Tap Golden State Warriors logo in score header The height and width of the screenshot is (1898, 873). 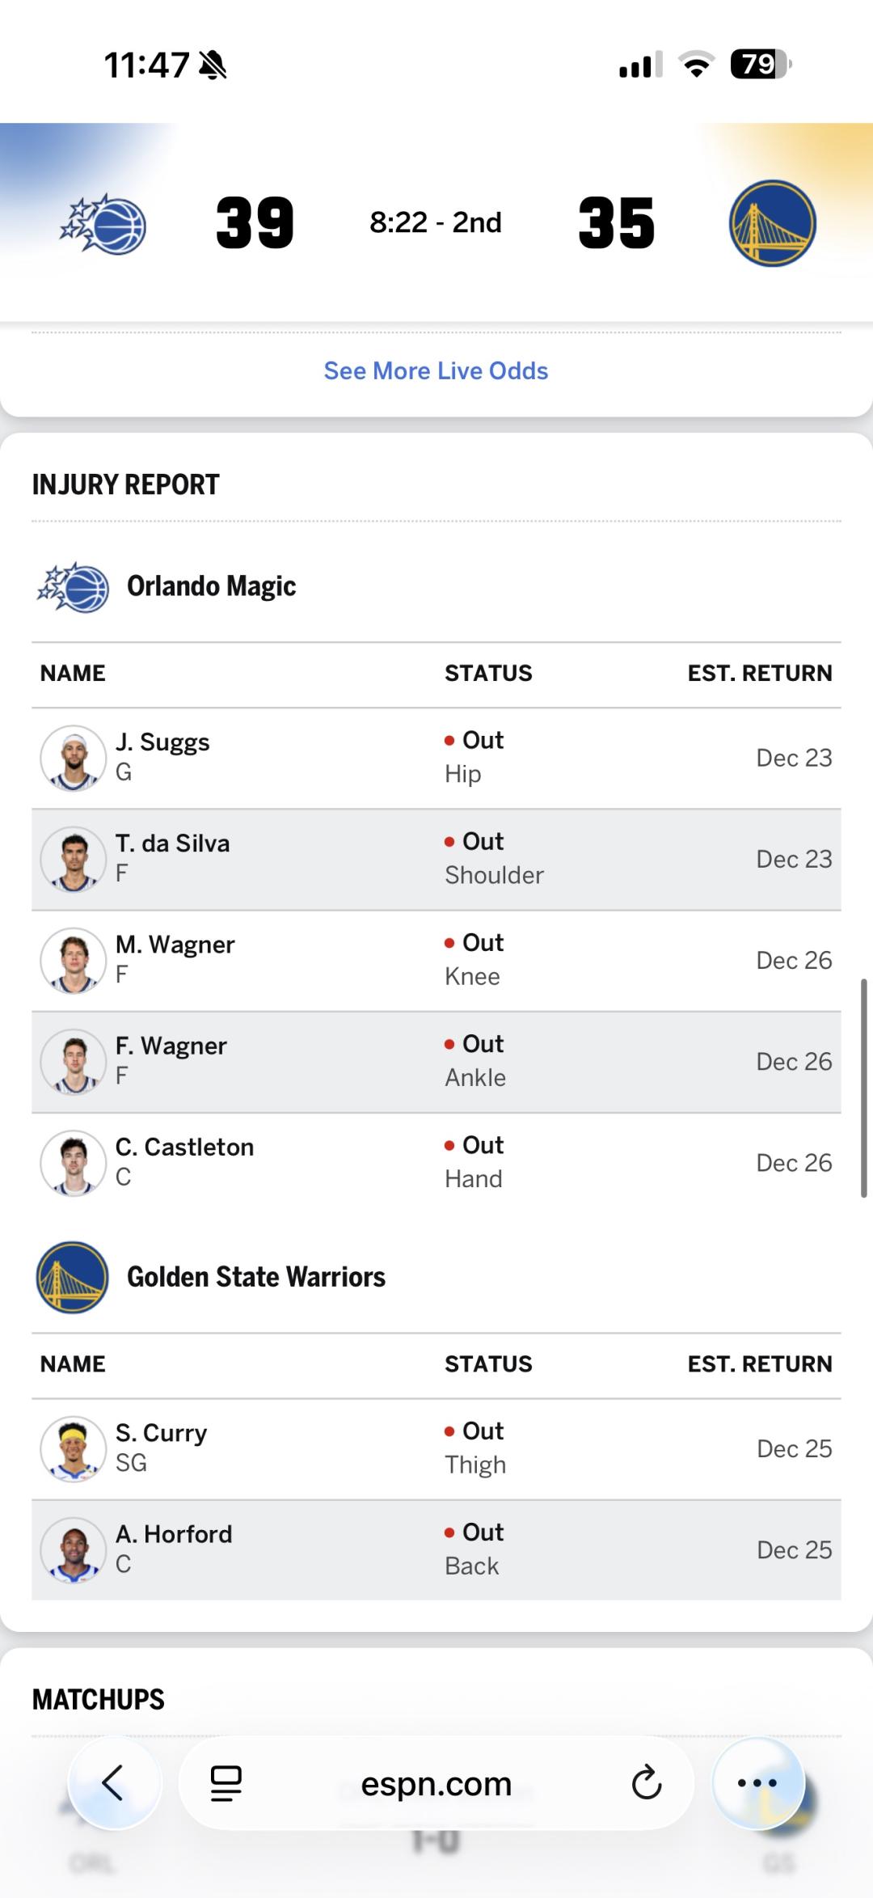click(x=772, y=223)
